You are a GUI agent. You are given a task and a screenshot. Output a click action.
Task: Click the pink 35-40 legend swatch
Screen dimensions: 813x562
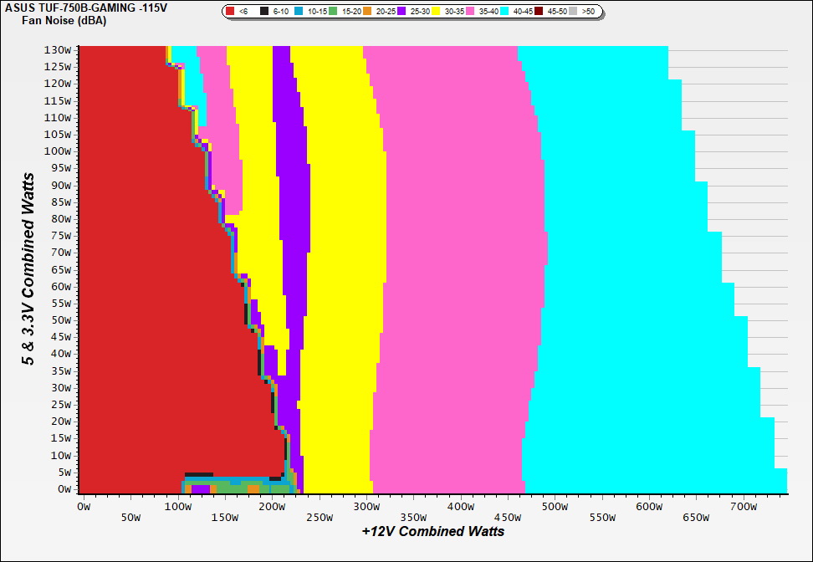coord(471,12)
